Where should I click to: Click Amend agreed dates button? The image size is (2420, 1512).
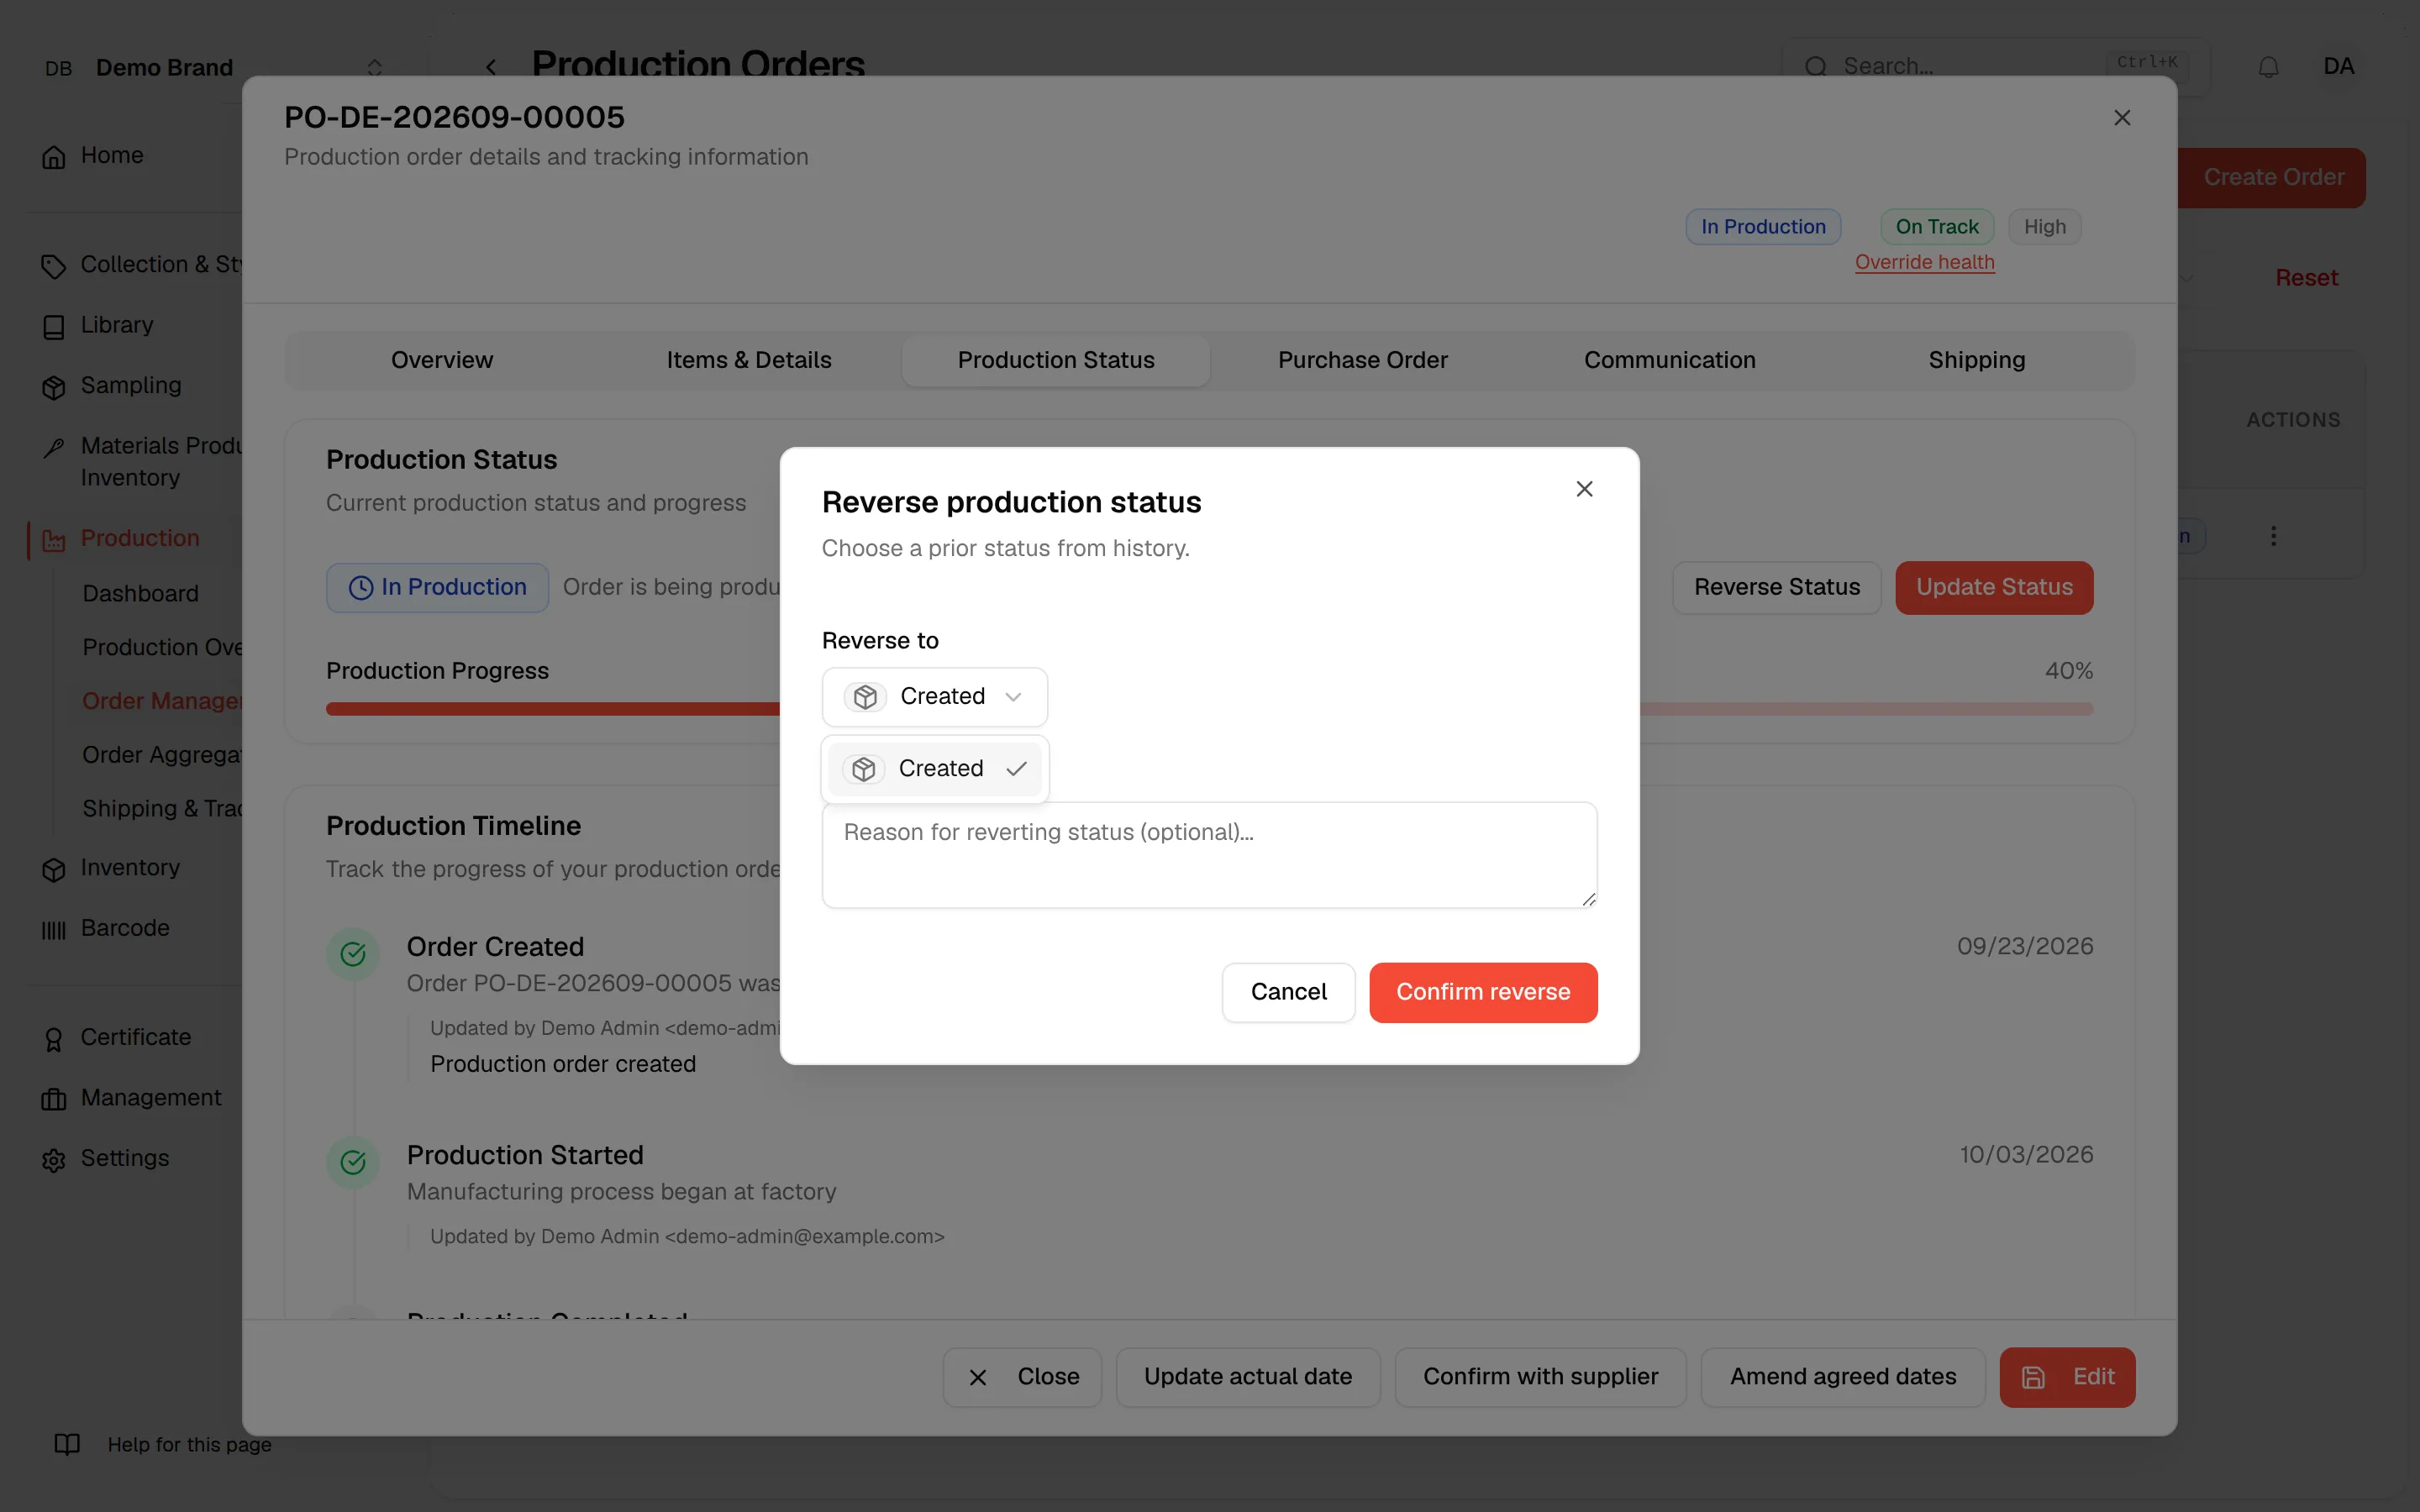[1843, 1377]
